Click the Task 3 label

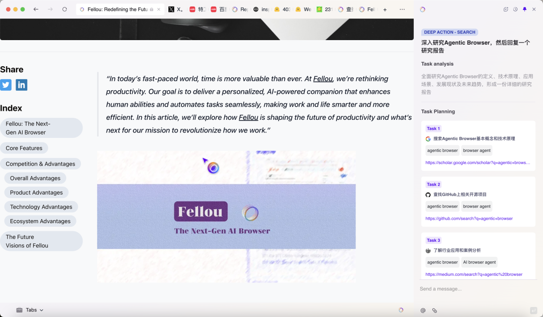pyautogui.click(x=433, y=240)
